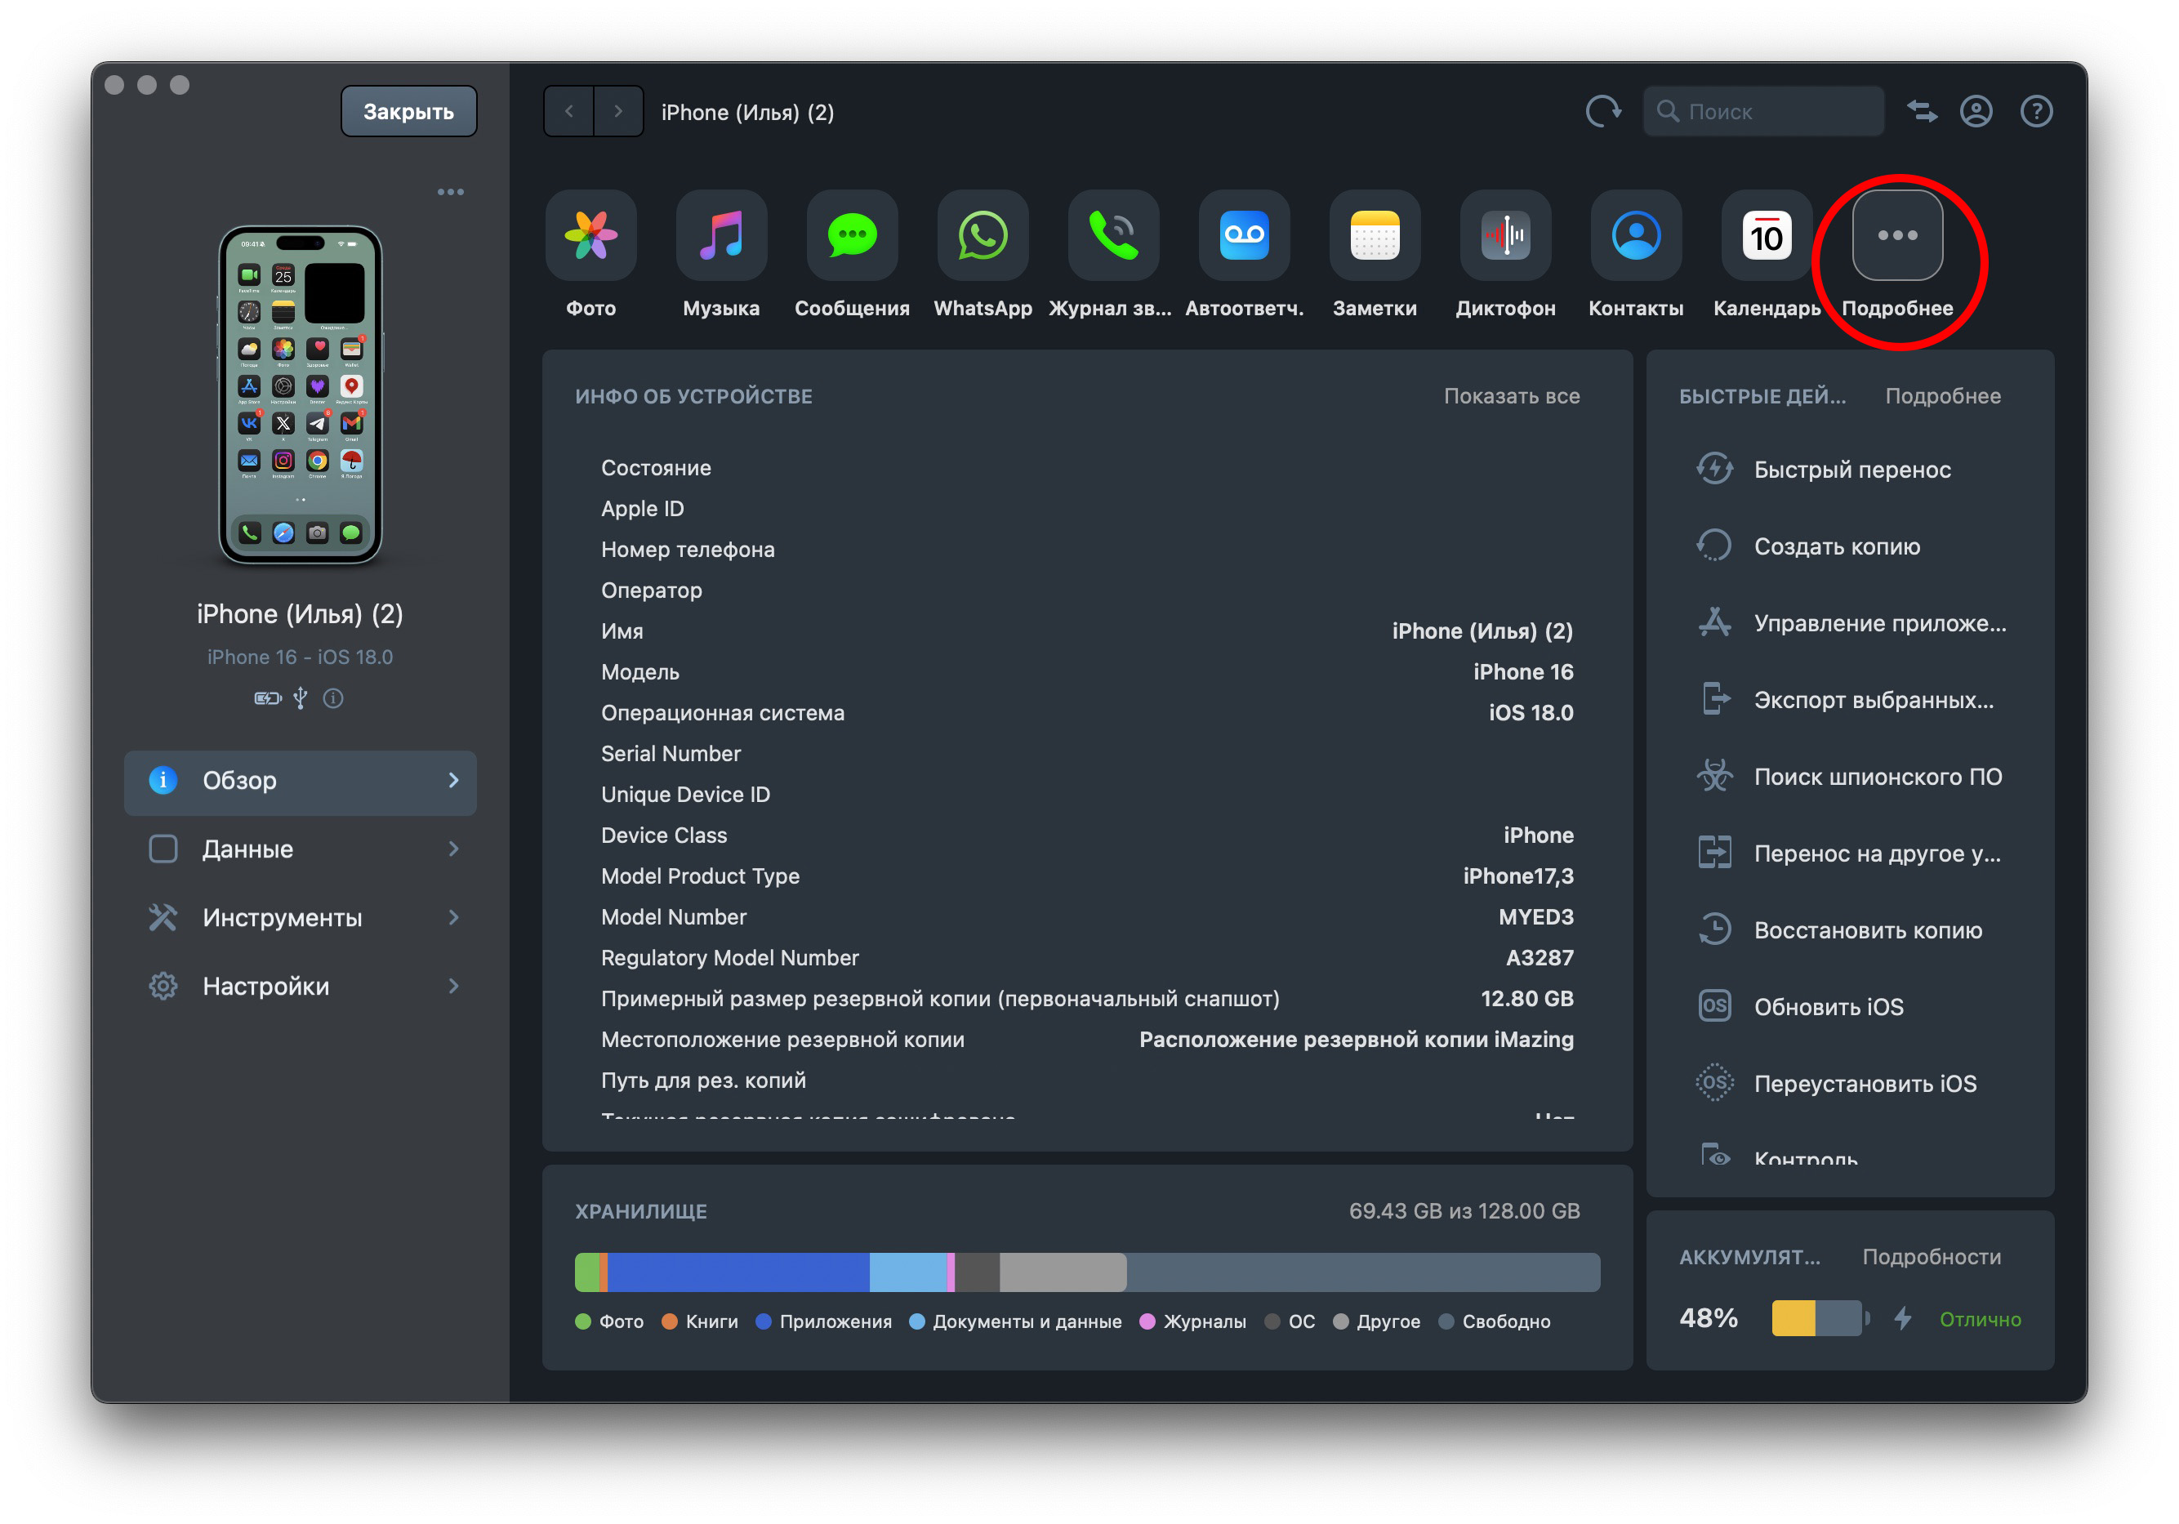2179x1524 pixels.
Task: Click the 69.43 GB из 128.00 GB label
Action: 1464,1211
